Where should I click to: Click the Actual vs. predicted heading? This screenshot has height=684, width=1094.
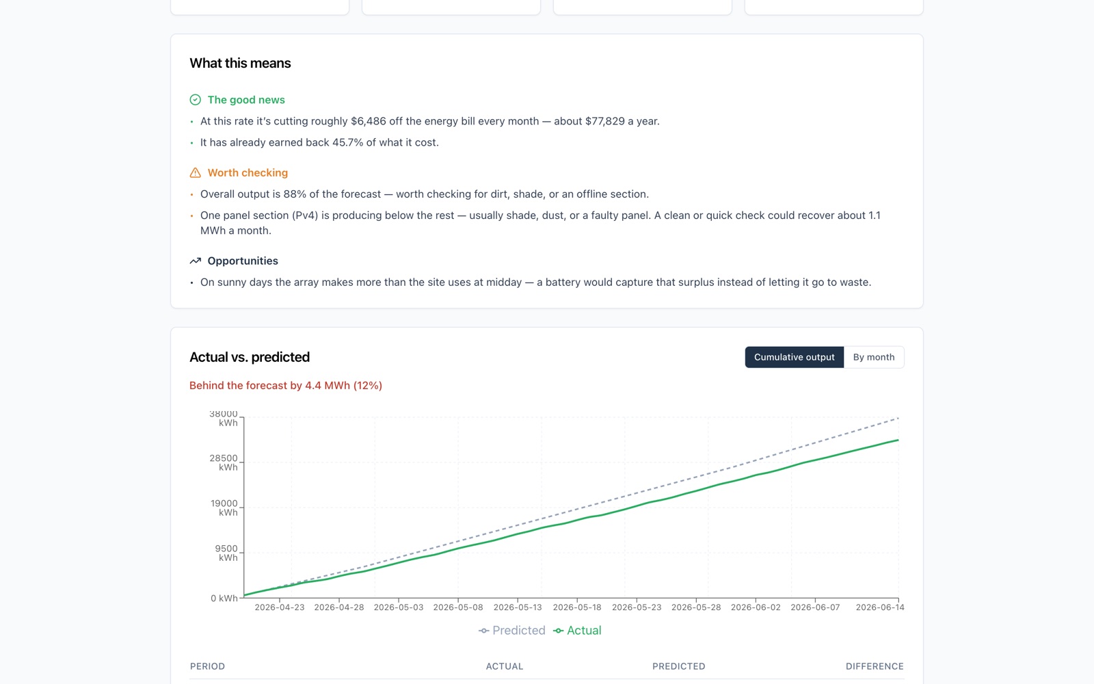coord(250,357)
